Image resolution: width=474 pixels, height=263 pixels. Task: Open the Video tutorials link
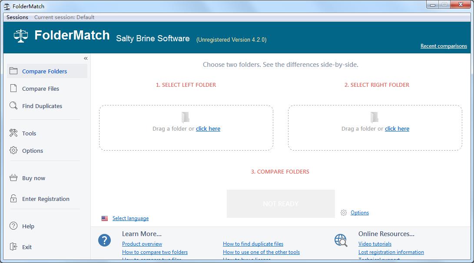point(375,243)
